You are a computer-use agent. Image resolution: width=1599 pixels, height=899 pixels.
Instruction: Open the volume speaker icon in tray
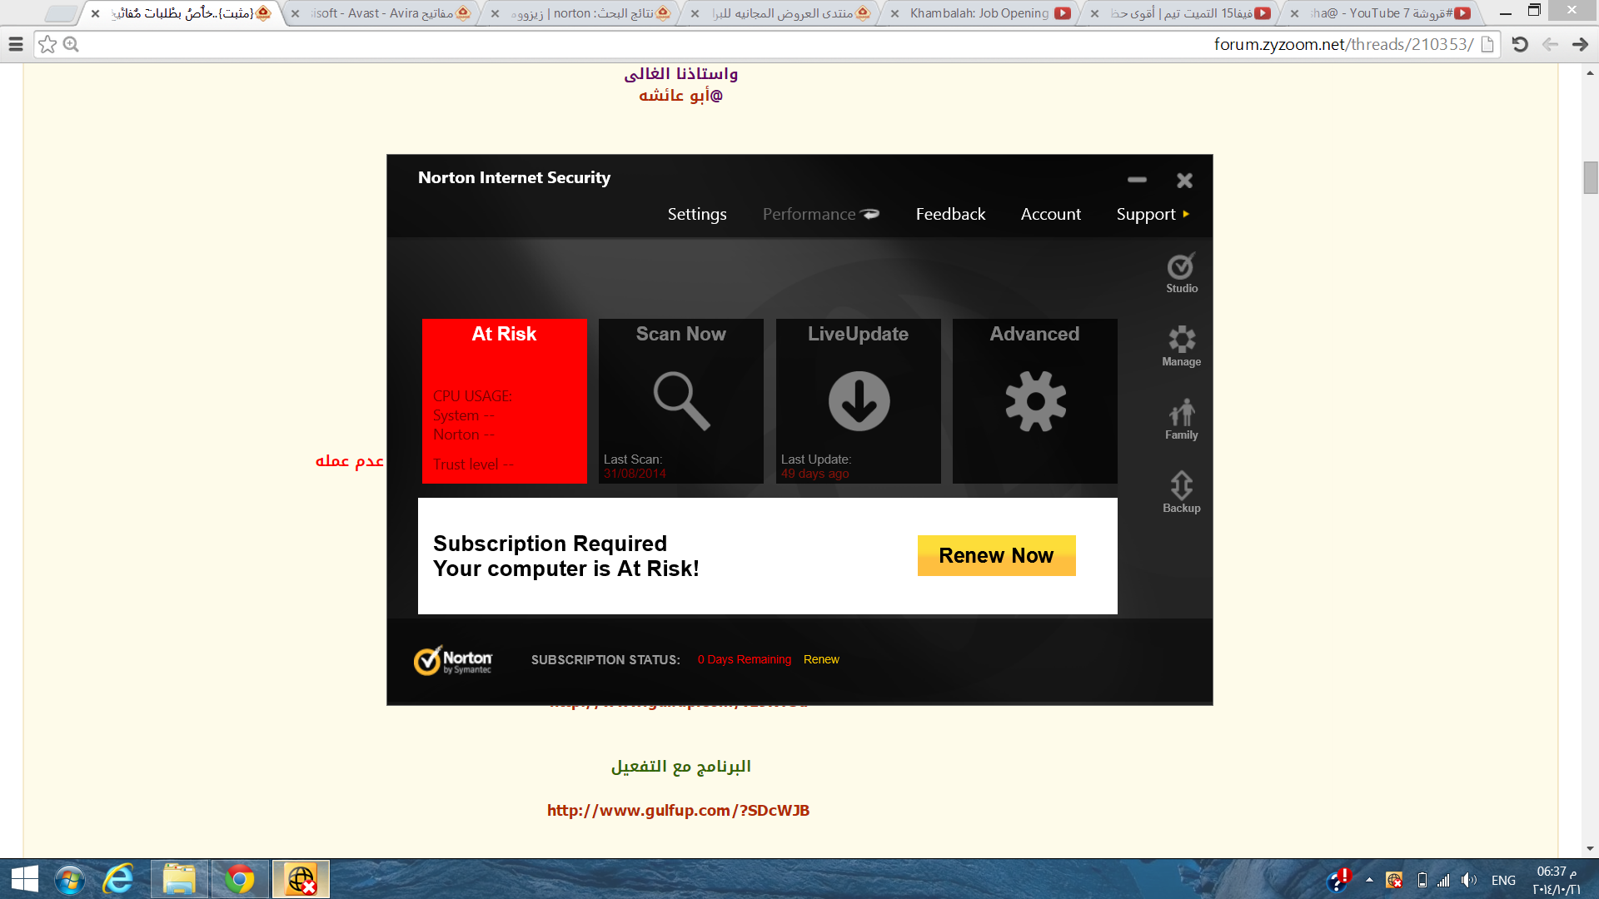point(1468,880)
